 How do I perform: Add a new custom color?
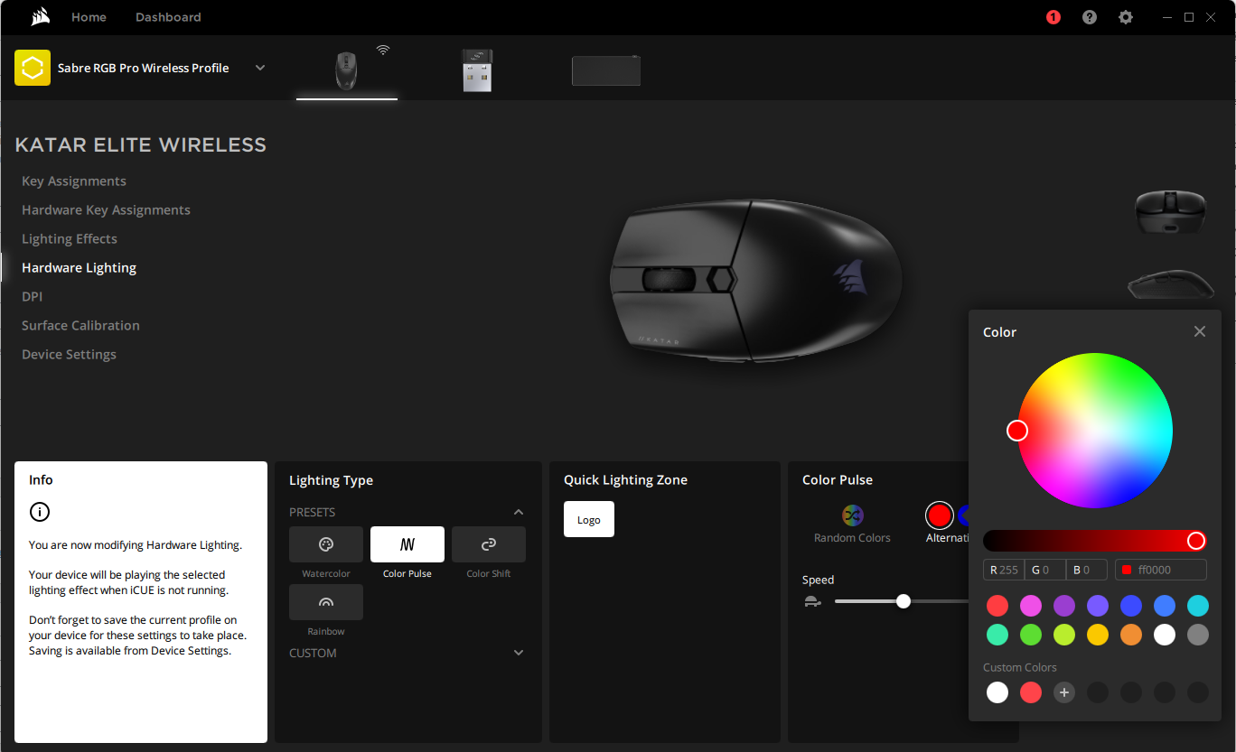[1064, 692]
